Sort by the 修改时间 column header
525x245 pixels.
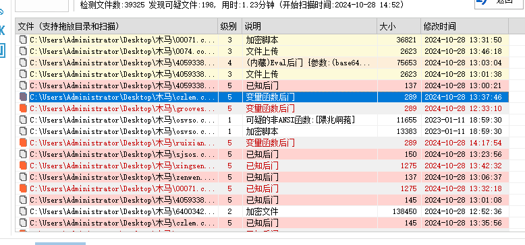(465, 26)
